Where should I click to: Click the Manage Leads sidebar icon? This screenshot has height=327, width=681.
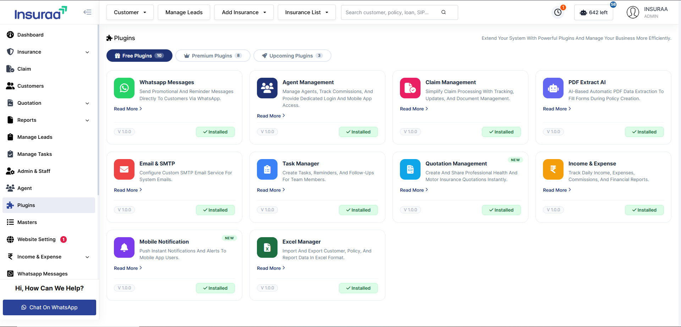(10, 137)
